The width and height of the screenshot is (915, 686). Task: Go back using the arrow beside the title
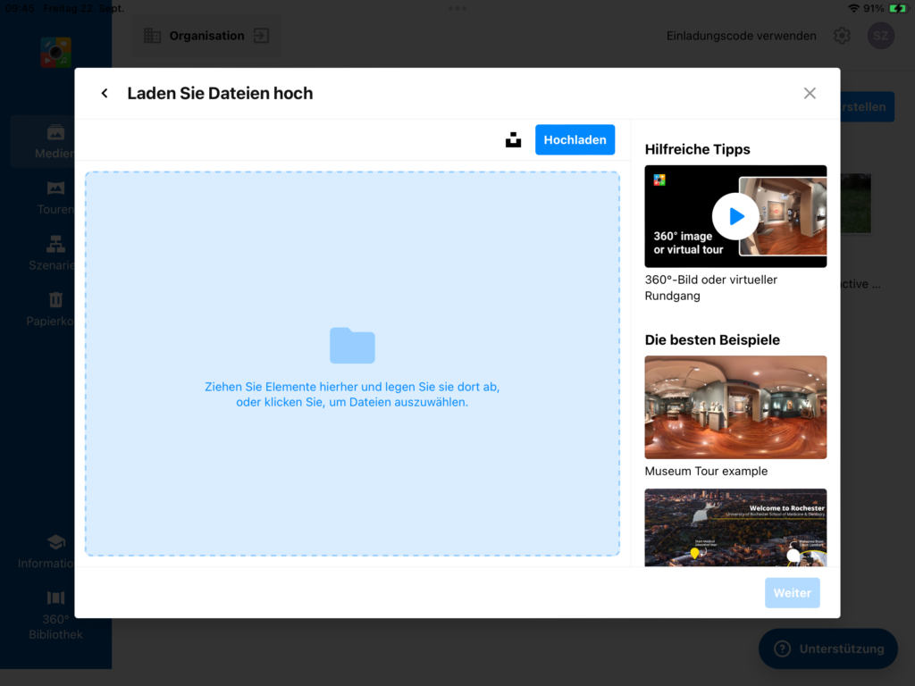[105, 94]
